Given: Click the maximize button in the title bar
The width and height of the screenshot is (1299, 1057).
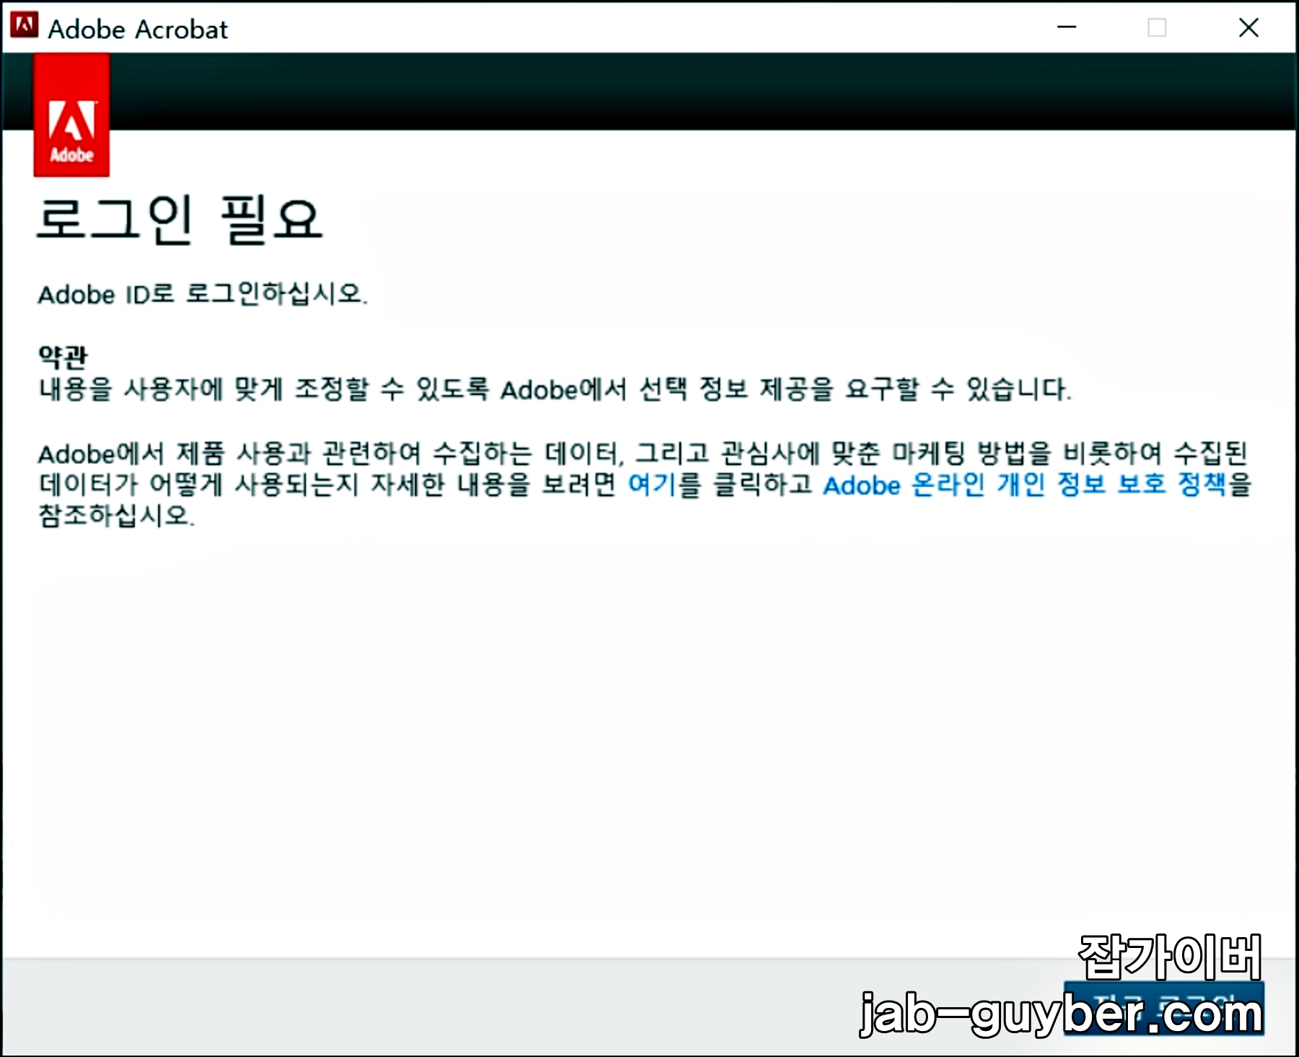Looking at the screenshot, I should click(x=1157, y=27).
